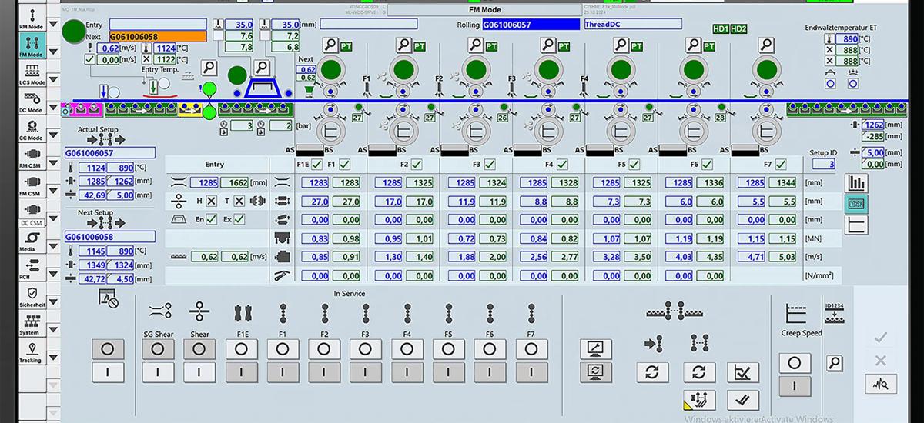Click the green PT badge above F1
924x423 pixels.
[x=347, y=46]
